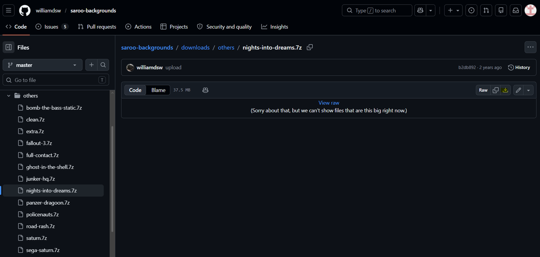
Task: View file History
Action: pyautogui.click(x=519, y=67)
